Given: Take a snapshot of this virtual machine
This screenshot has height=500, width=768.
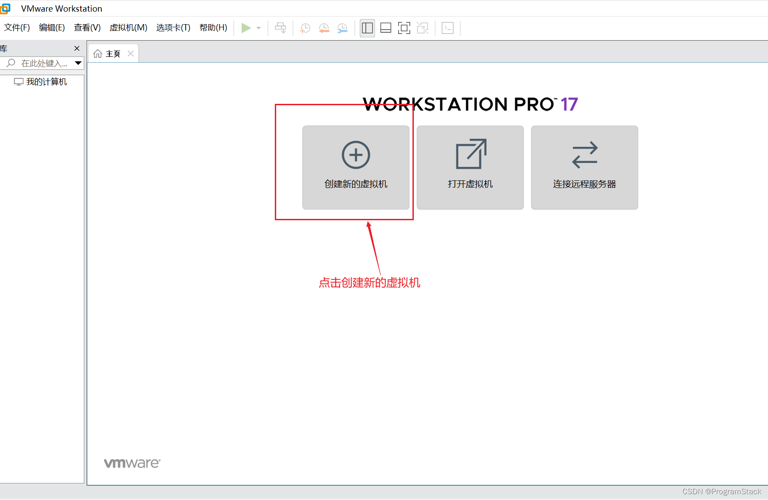Looking at the screenshot, I should [x=305, y=28].
